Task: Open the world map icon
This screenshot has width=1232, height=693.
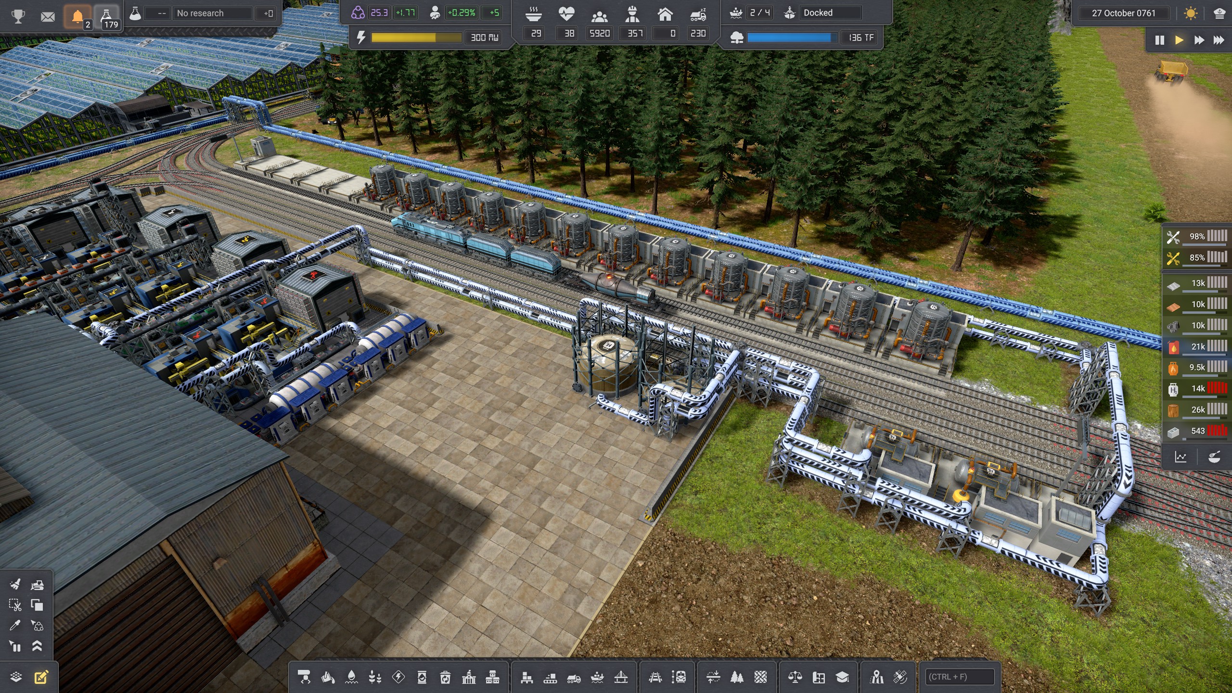Action: [x=877, y=678]
